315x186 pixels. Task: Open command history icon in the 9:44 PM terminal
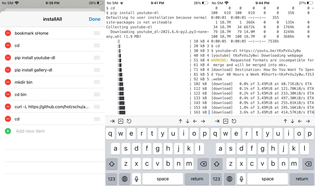(234, 121)
